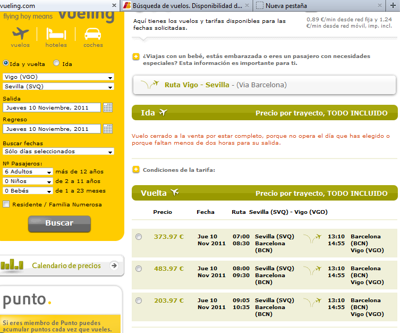This screenshot has height=333, width=400.
Task: Tick Residente / Familia Numerosa checkbox
Action: 6,204
